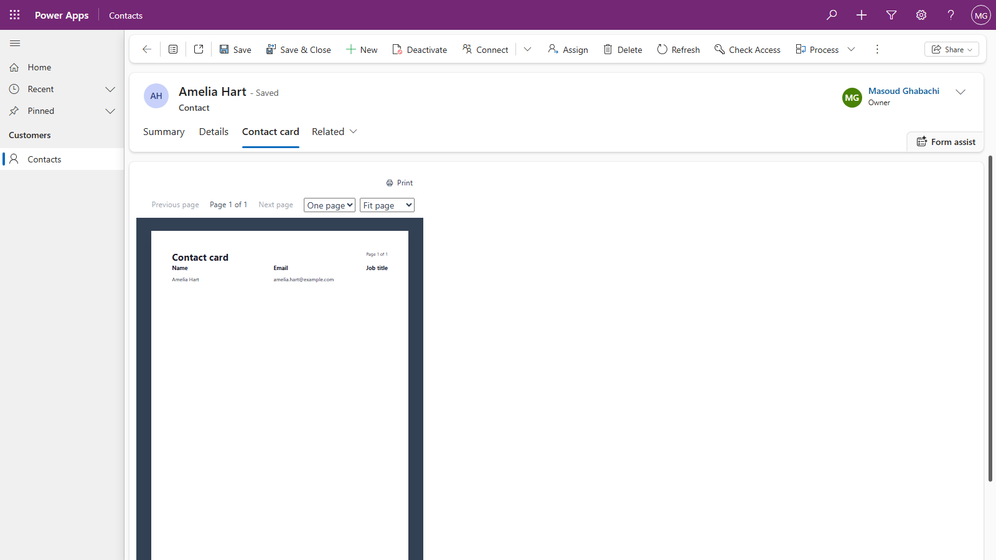Viewport: 996px width, 560px height.
Task: Expand the Connect dropdown chevron
Action: point(527,49)
